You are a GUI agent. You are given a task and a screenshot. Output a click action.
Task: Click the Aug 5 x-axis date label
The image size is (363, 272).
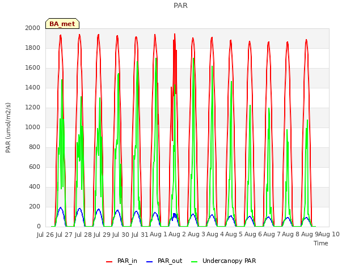pyautogui.click(x=234, y=235)
